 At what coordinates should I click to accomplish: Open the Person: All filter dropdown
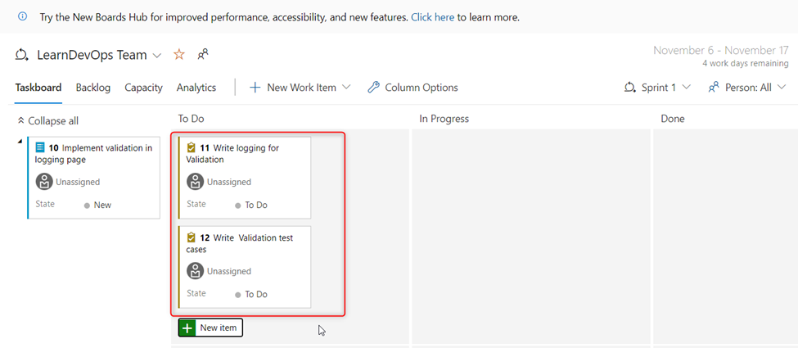(747, 87)
